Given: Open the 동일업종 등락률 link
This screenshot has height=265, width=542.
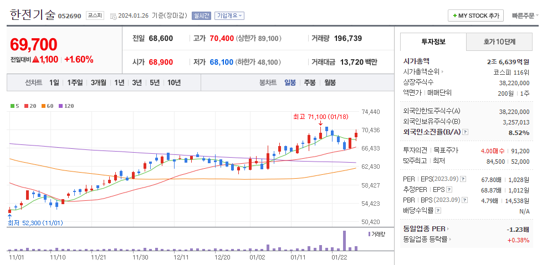Looking at the screenshot, I should [x=425, y=239].
